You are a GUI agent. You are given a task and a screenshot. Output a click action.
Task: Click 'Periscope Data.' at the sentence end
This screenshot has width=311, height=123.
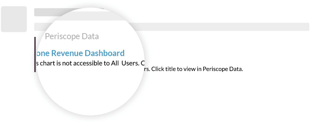(x=223, y=69)
